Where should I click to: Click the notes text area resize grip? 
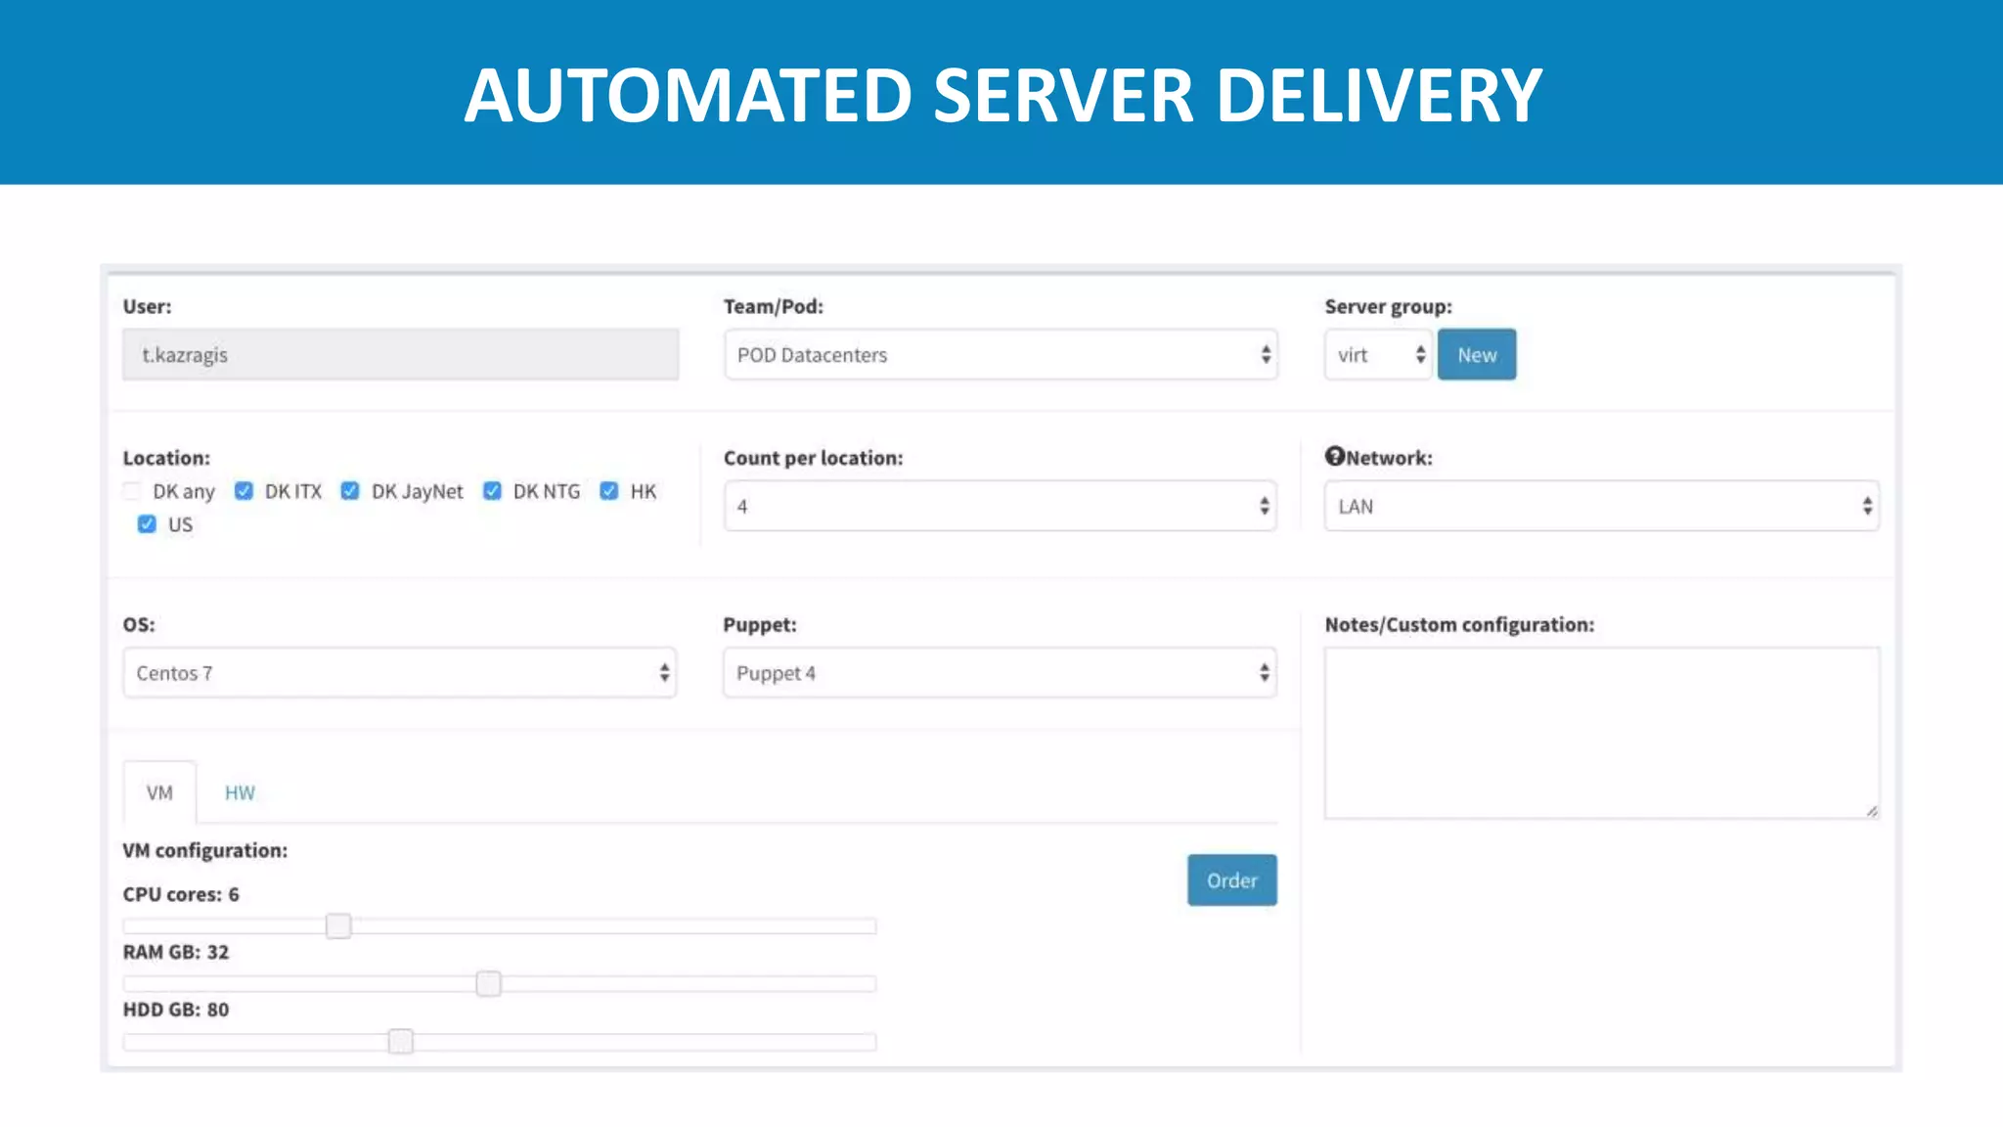pyautogui.click(x=1871, y=810)
